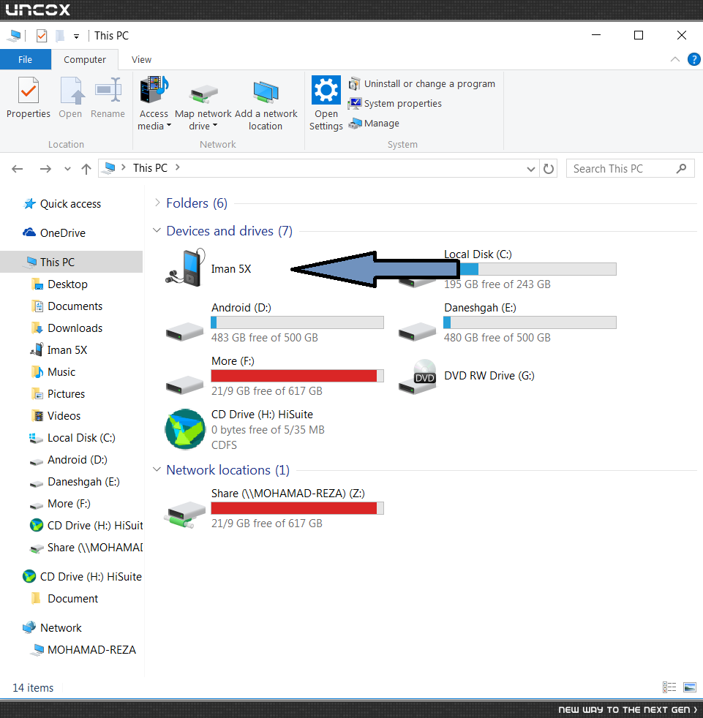The height and width of the screenshot is (718, 703).
Task: Click This PC in the address bar
Action: click(x=150, y=168)
